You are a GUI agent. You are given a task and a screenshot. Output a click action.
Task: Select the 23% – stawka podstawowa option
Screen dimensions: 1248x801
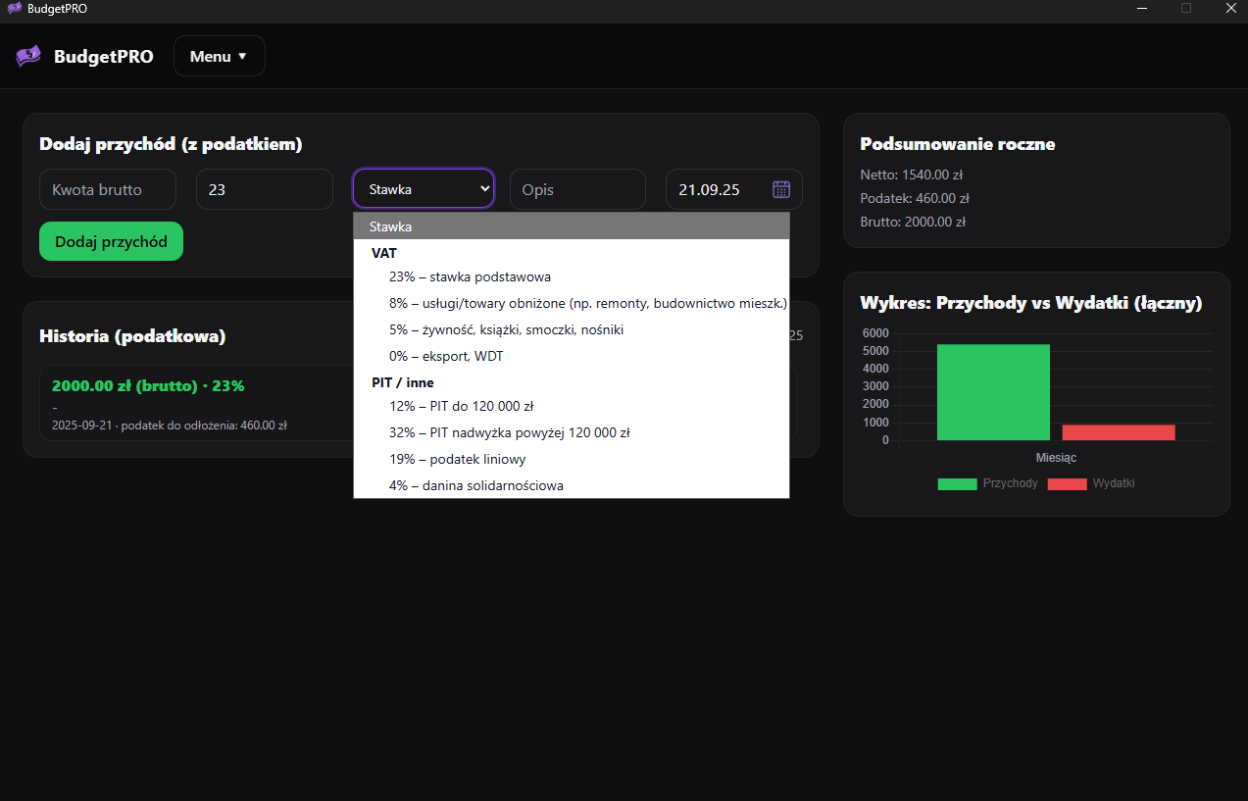click(x=470, y=277)
